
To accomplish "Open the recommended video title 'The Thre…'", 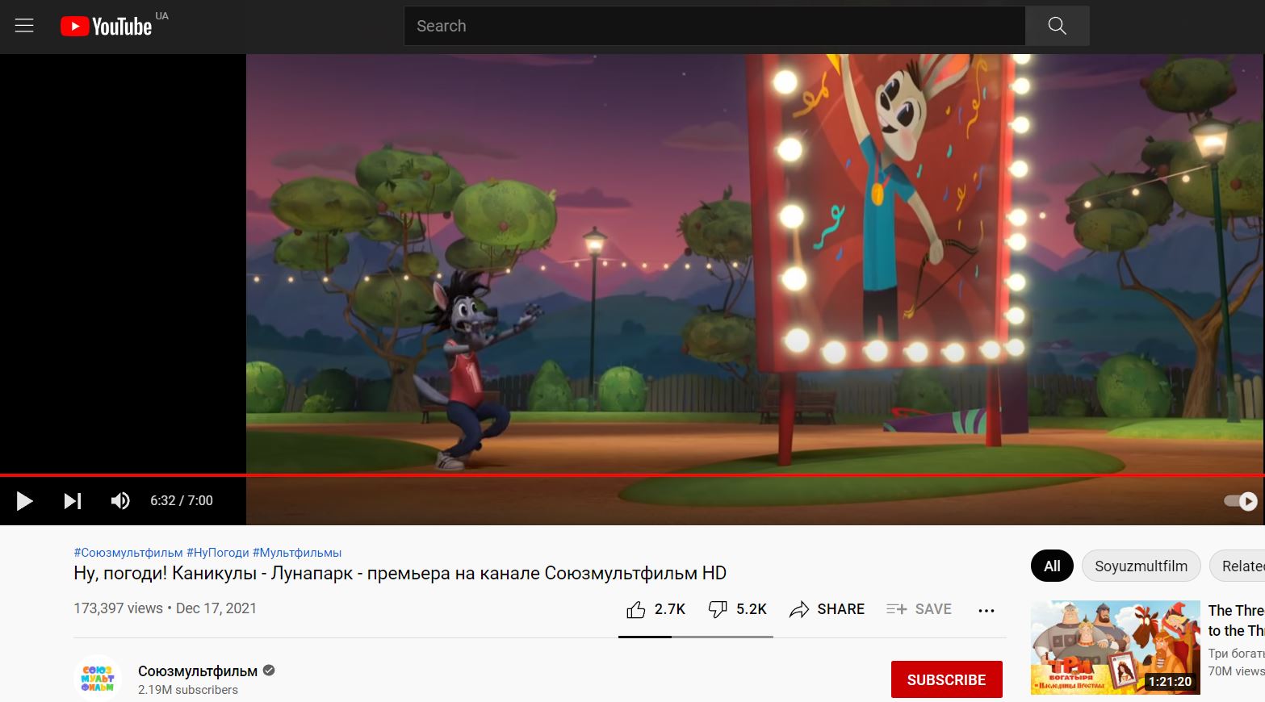I will tap(1236, 621).
